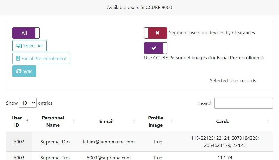Toggle the All users switch

(x=26, y=33)
